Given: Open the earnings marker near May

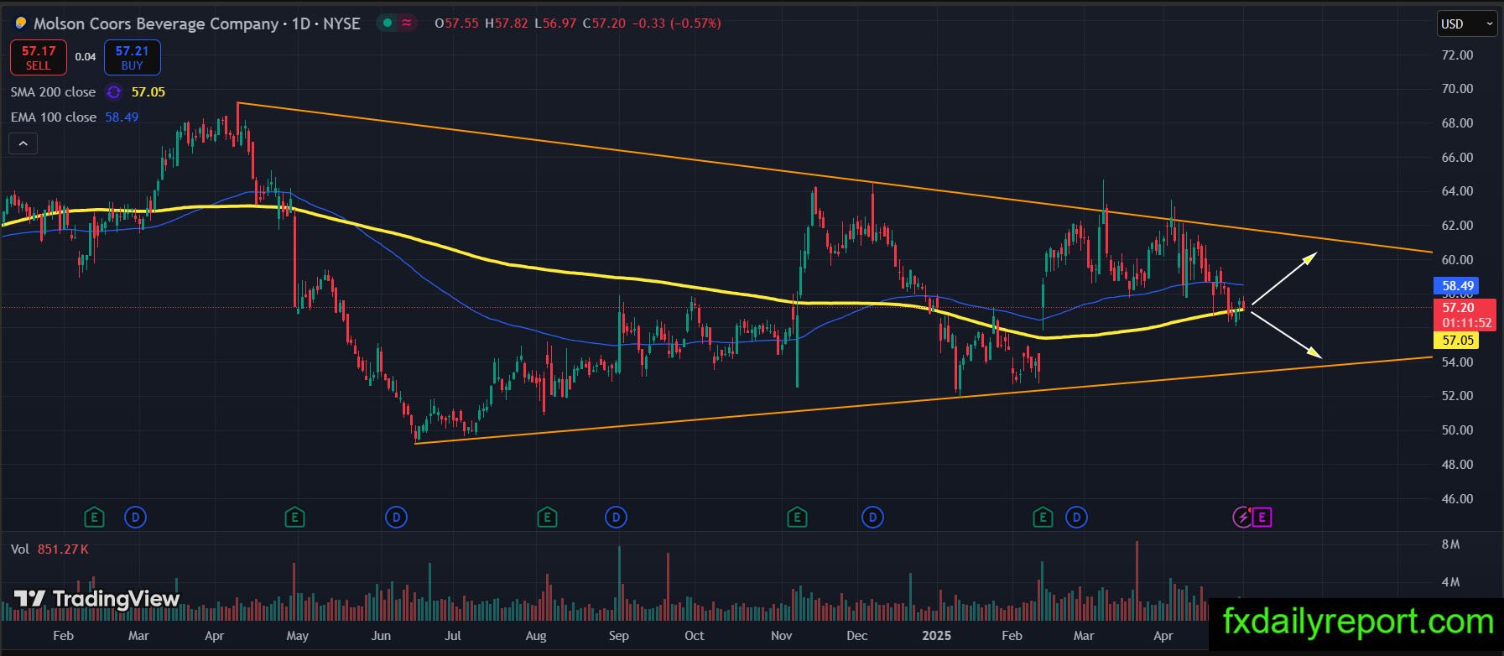Looking at the screenshot, I should (294, 517).
